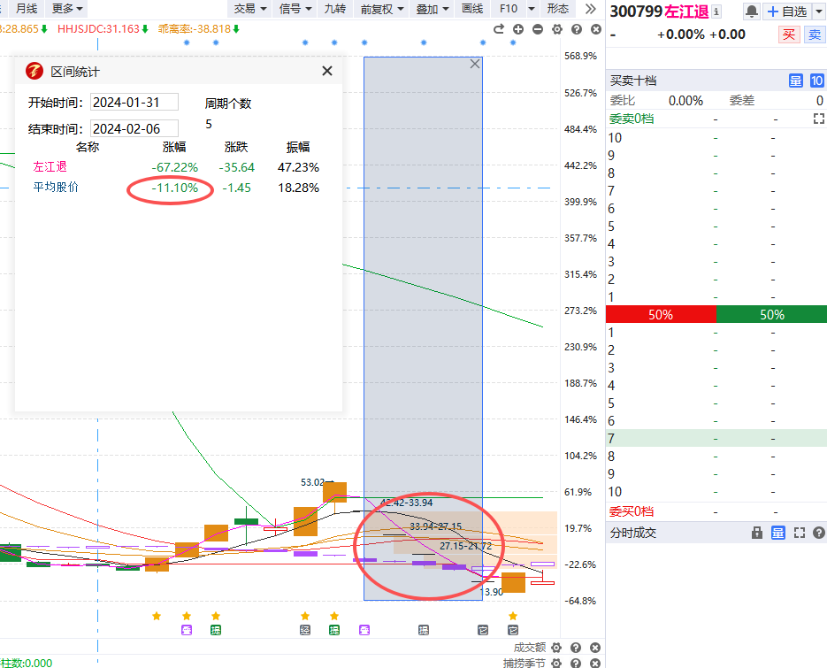
Task: Click the 经 event marker below the chart
Action: tap(305, 630)
